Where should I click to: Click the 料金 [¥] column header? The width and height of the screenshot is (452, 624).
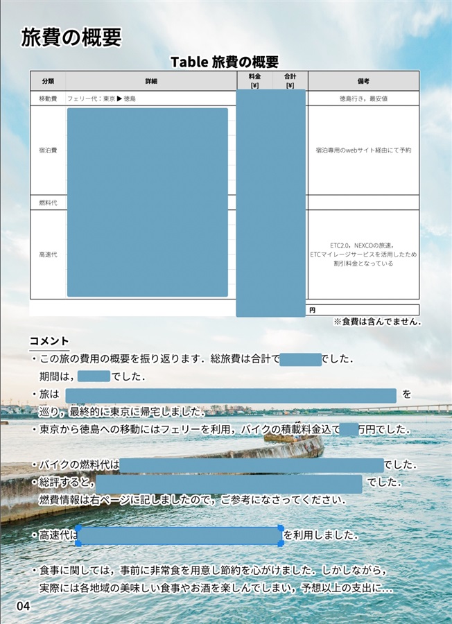click(254, 81)
